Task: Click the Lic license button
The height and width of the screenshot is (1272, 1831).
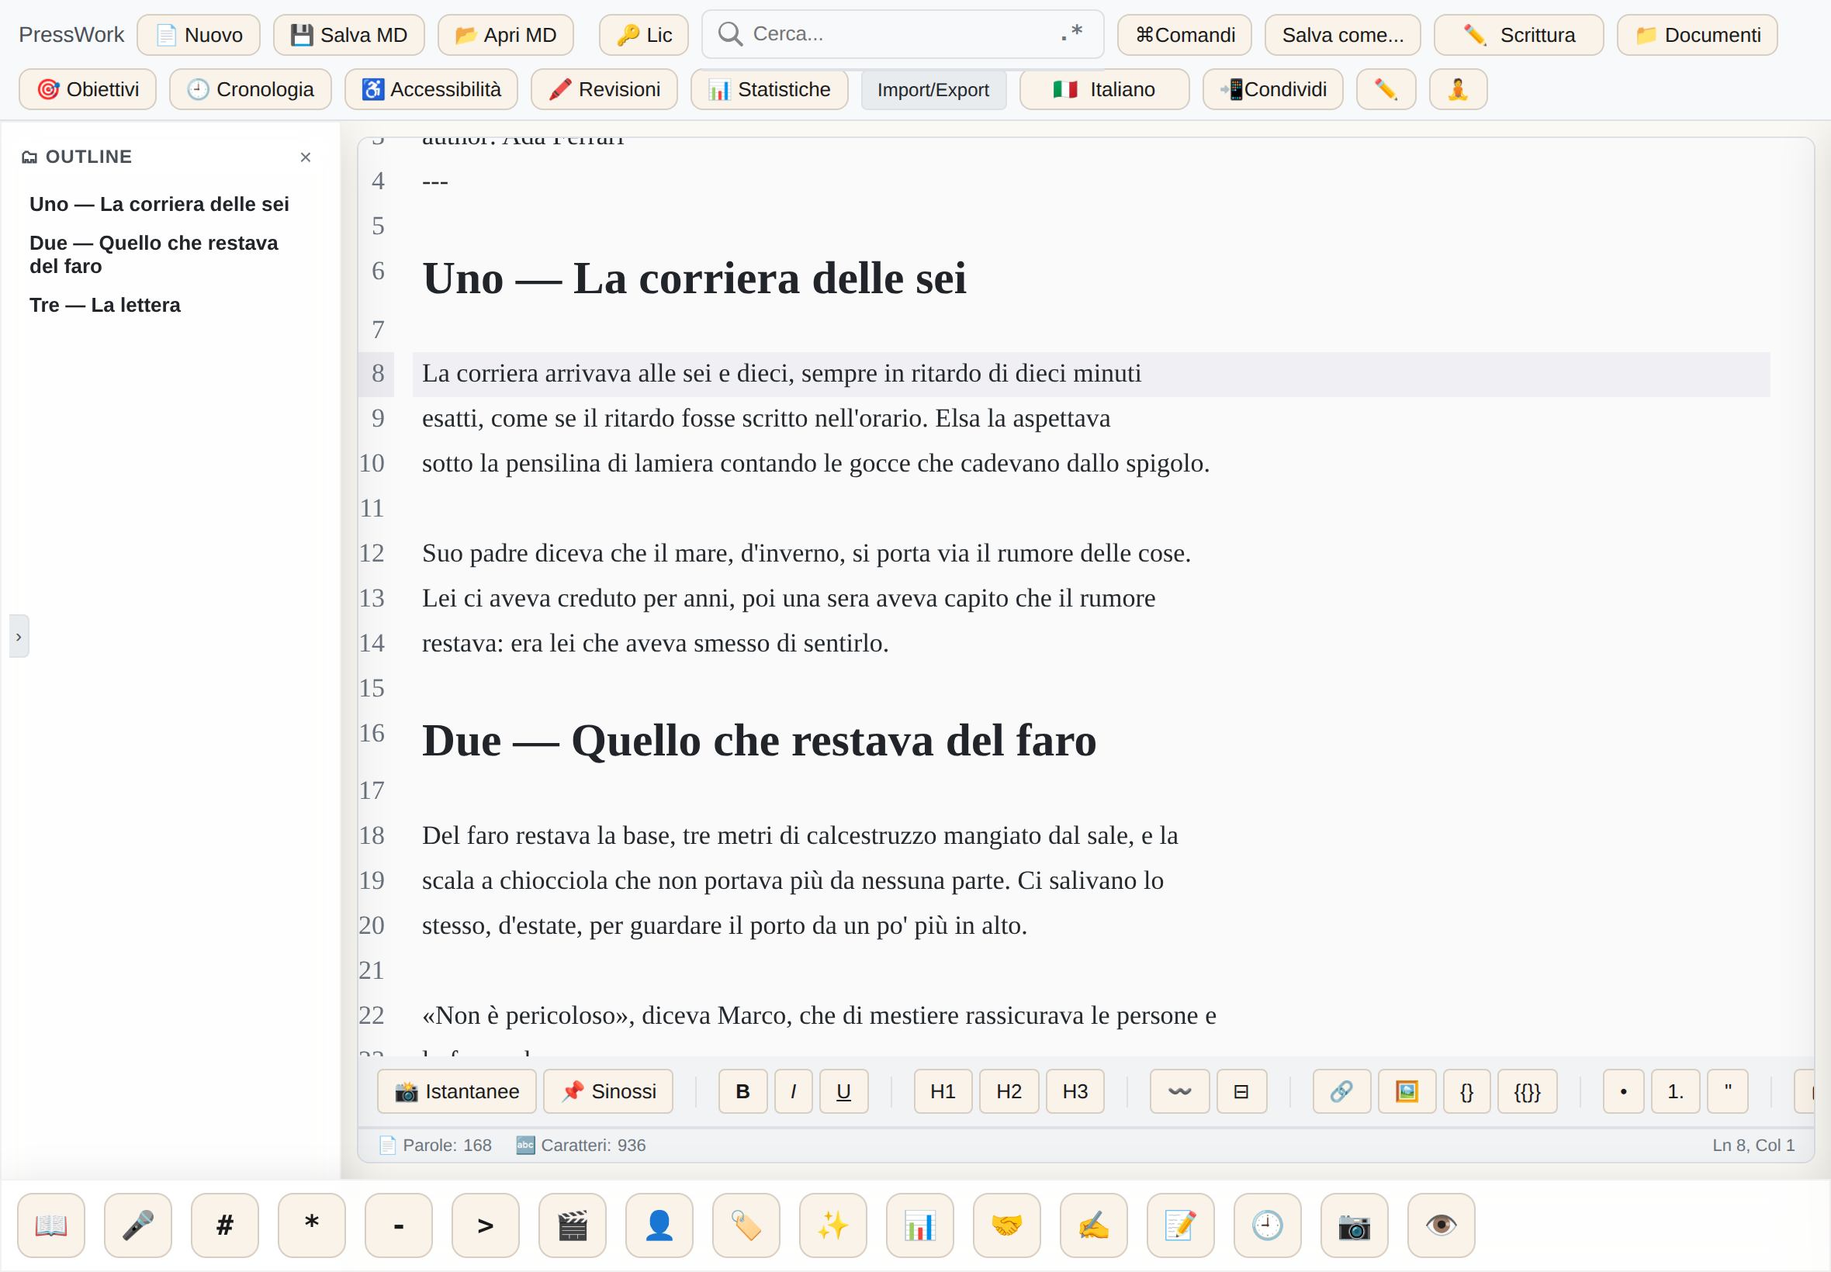Action: coord(644,35)
